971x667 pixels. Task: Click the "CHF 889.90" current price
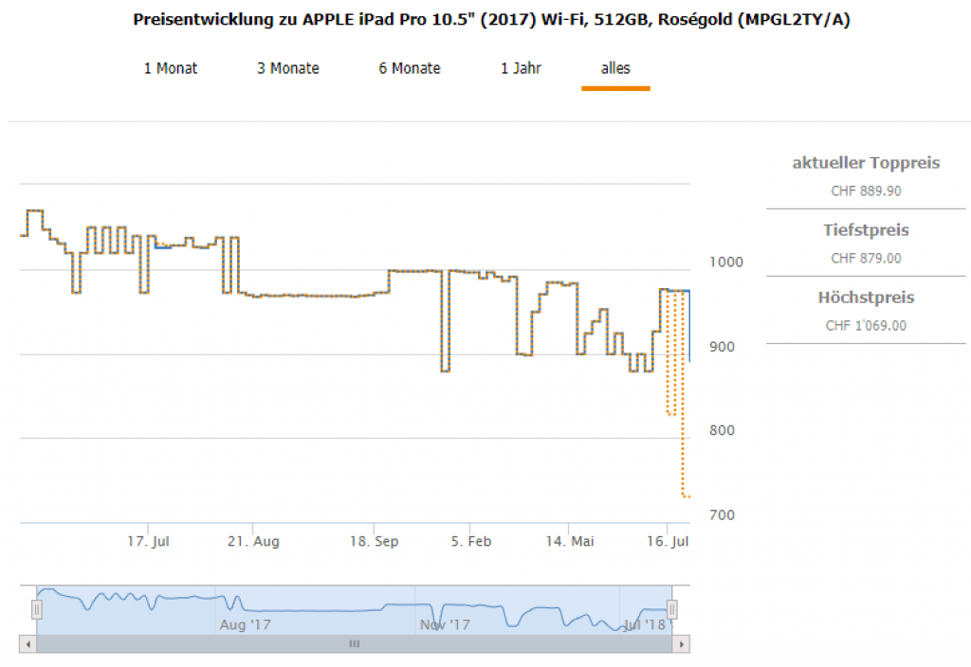pos(866,191)
